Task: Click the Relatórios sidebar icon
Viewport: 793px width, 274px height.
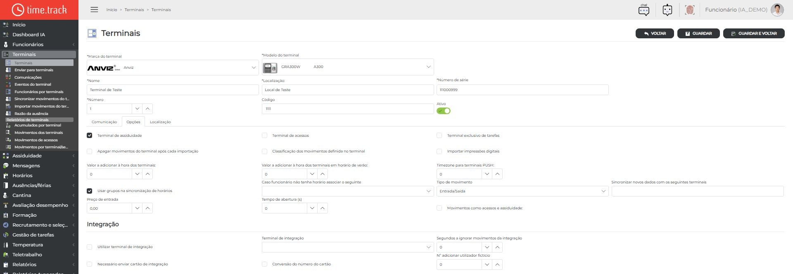Action: [x=6, y=265]
